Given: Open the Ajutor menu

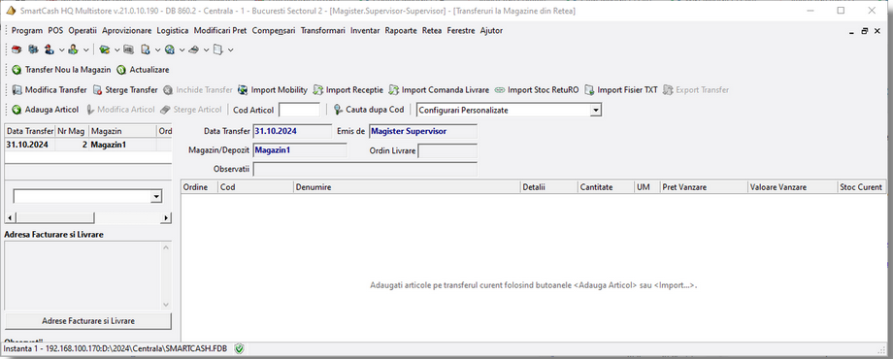Looking at the screenshot, I should coord(491,31).
